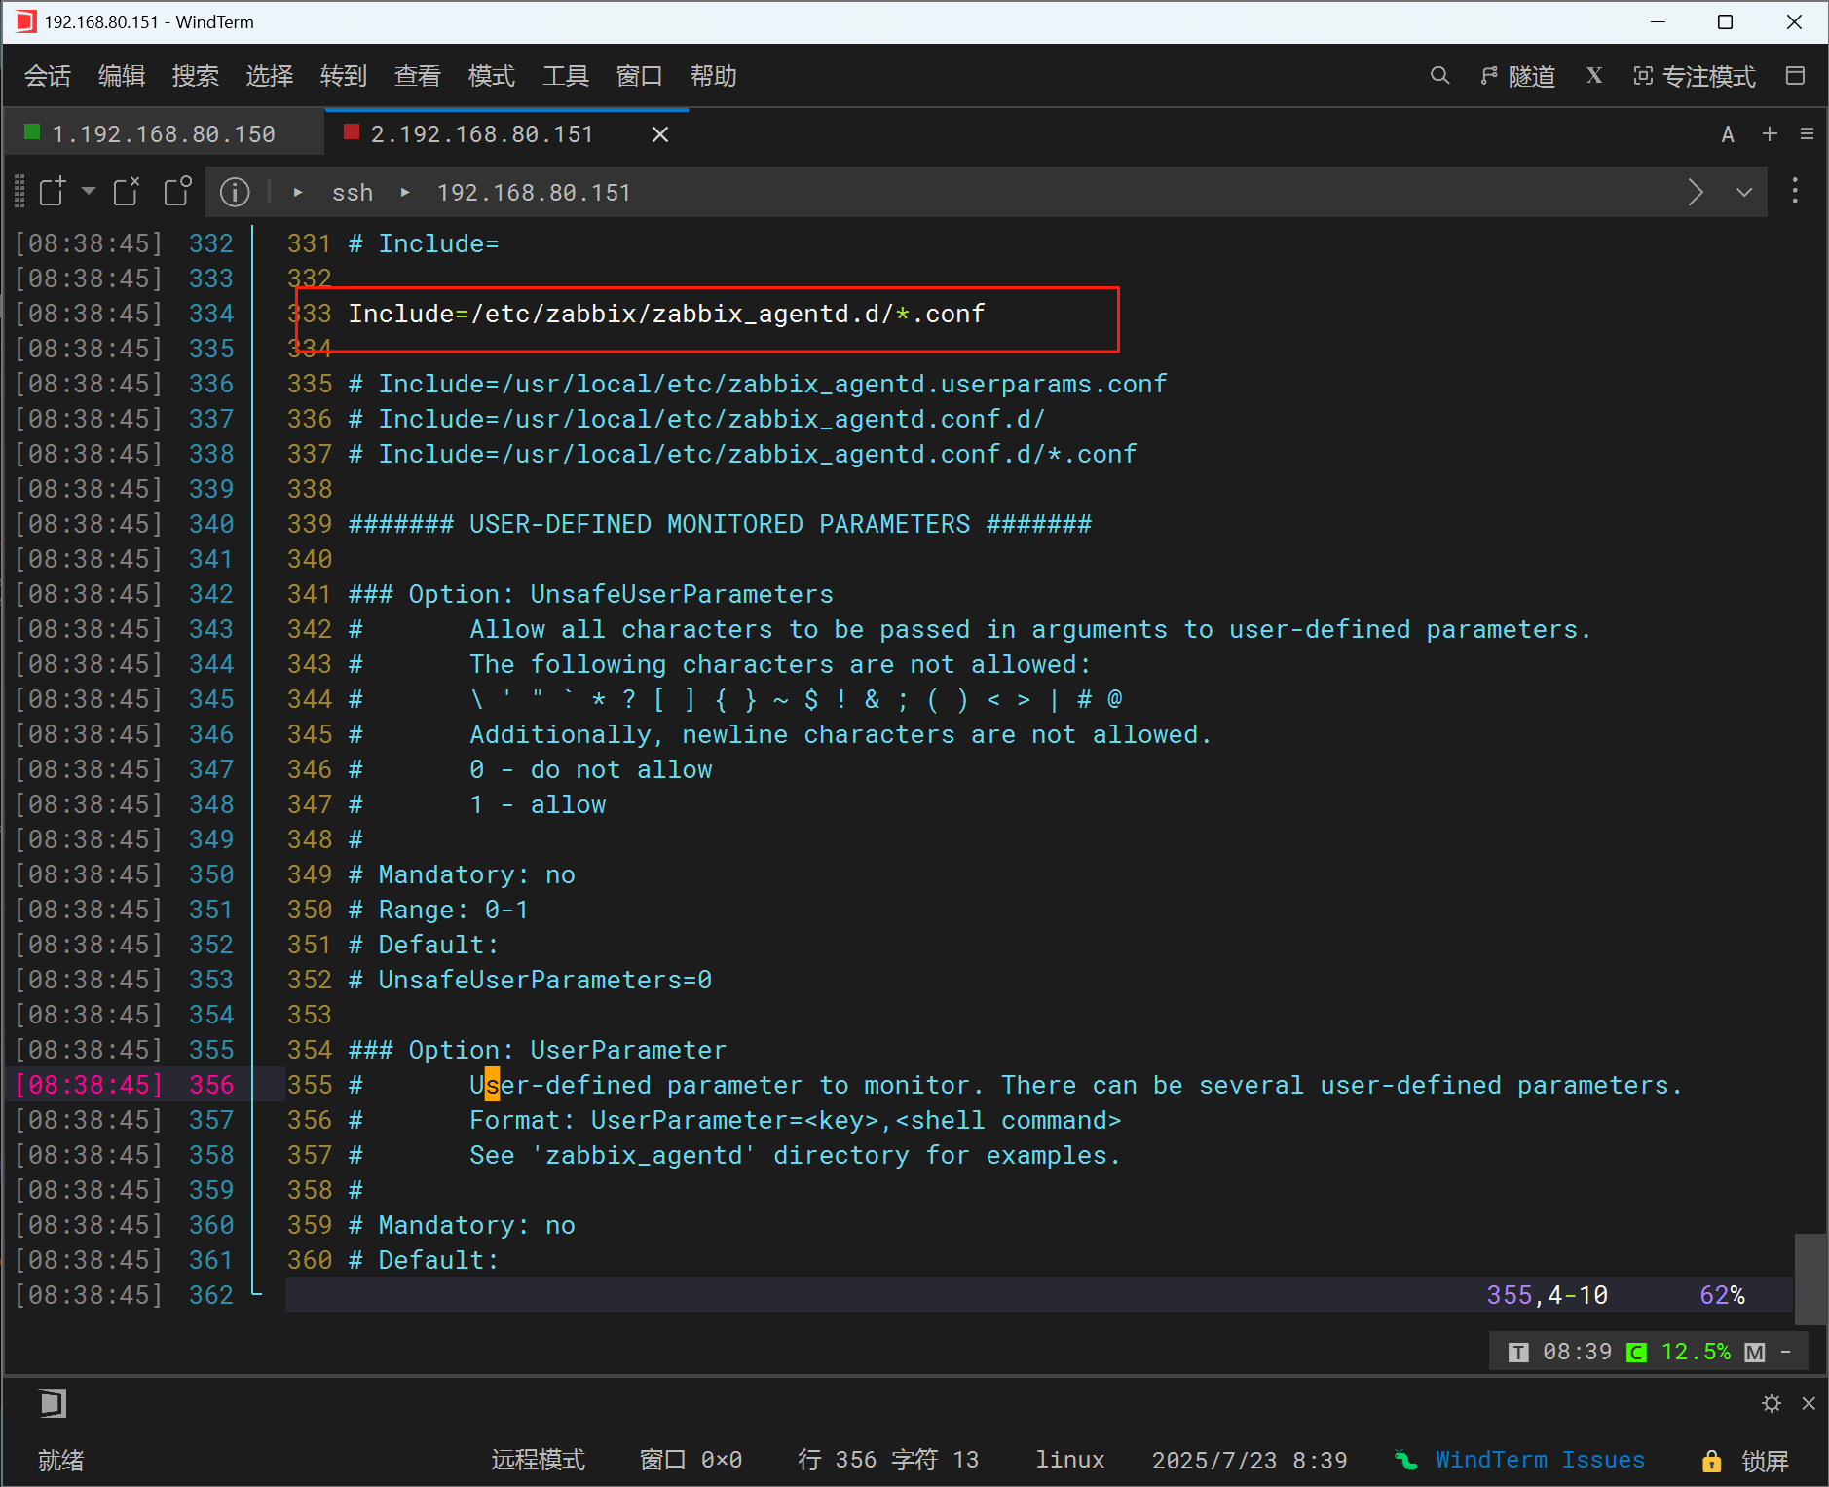Click the 锁屏 lock screen button

1745,1461
